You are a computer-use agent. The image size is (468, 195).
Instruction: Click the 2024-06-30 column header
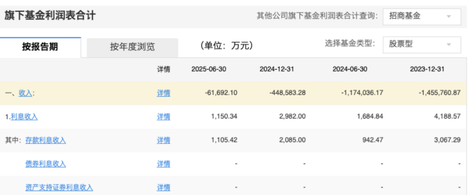pyautogui.click(x=350, y=69)
